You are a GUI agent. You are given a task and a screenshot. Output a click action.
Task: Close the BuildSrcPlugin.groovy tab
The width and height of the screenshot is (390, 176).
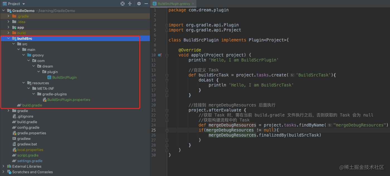pos(193,4)
